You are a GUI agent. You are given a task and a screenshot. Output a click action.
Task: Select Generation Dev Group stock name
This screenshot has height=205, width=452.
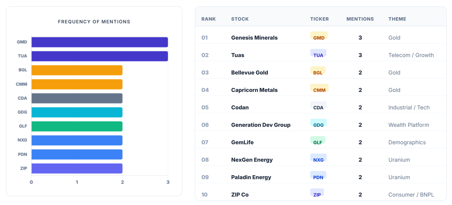click(261, 125)
